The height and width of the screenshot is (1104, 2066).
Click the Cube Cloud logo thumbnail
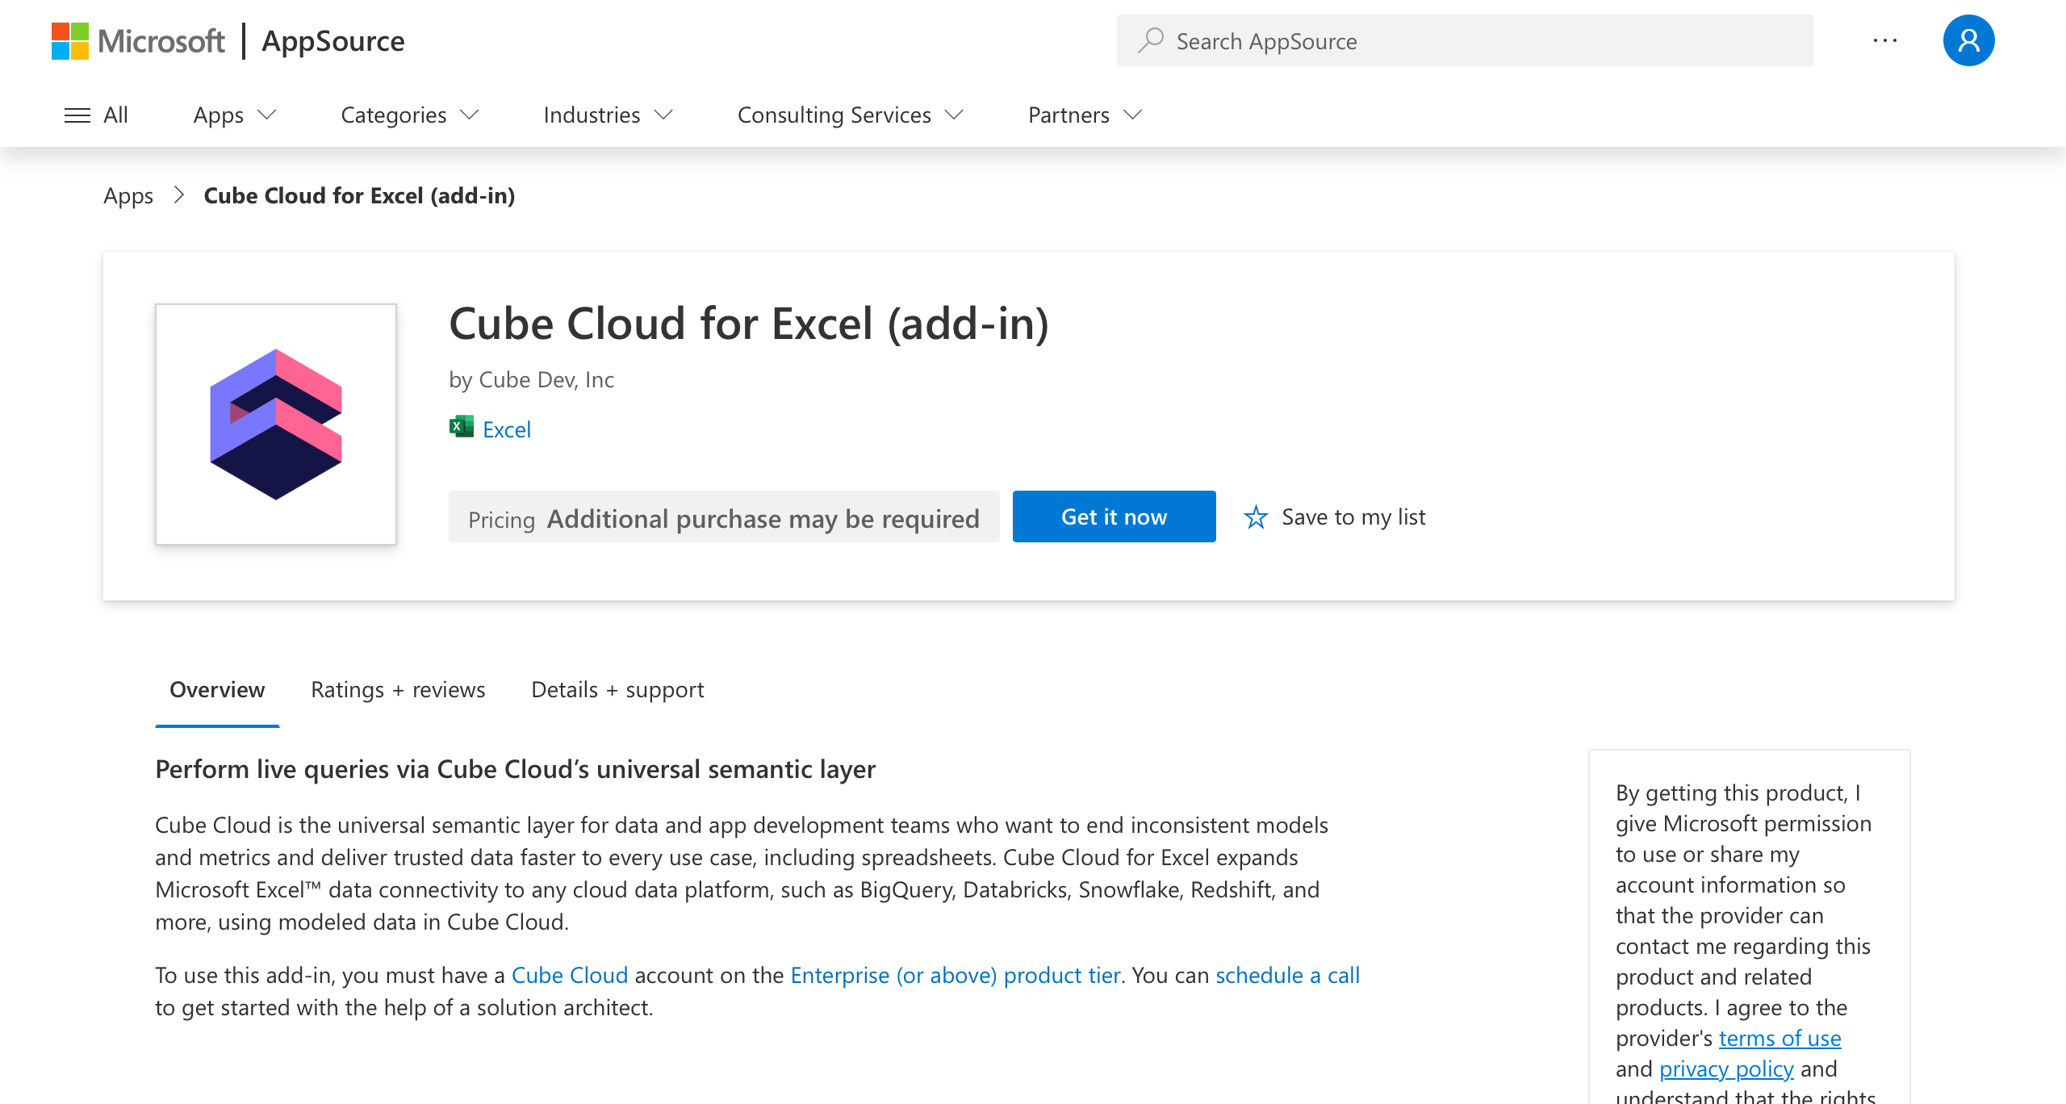tap(276, 424)
